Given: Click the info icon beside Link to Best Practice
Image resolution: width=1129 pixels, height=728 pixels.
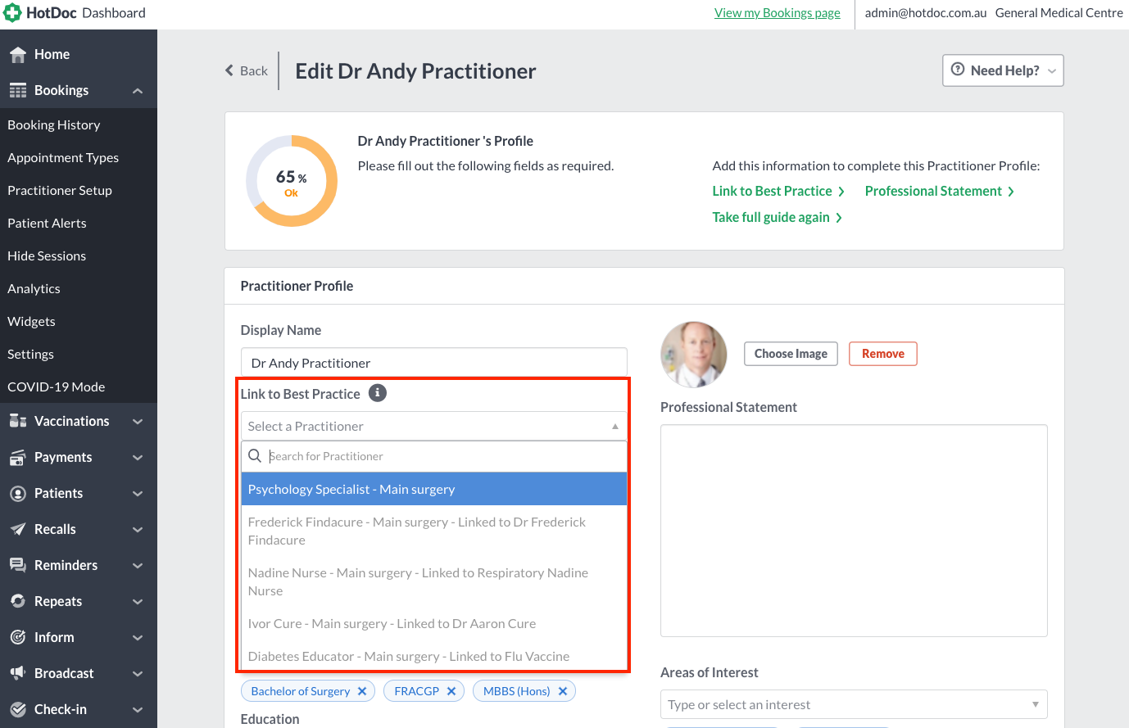Looking at the screenshot, I should [377, 393].
